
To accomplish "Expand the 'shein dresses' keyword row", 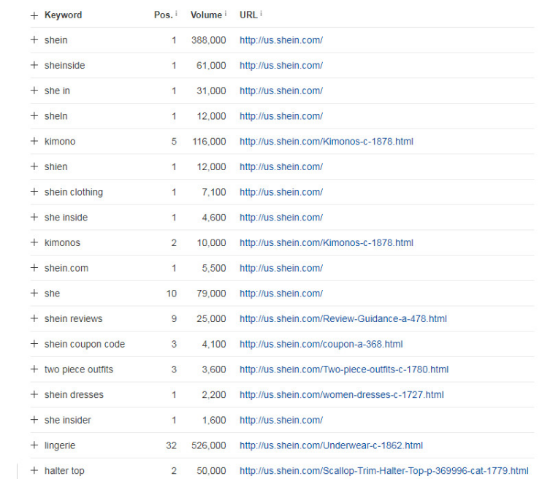I will tap(34, 395).
